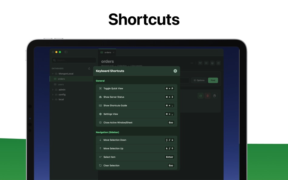
Task: Expand the config database
Action: [x=52, y=95]
